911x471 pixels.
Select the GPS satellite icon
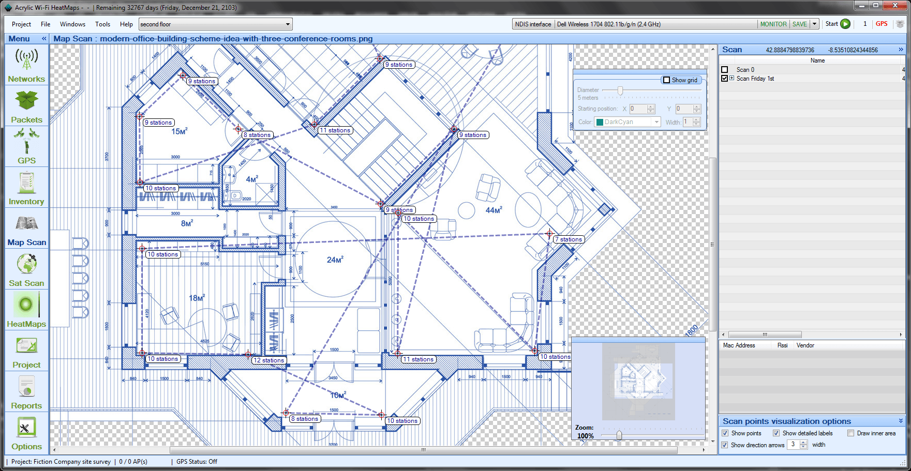point(26,141)
